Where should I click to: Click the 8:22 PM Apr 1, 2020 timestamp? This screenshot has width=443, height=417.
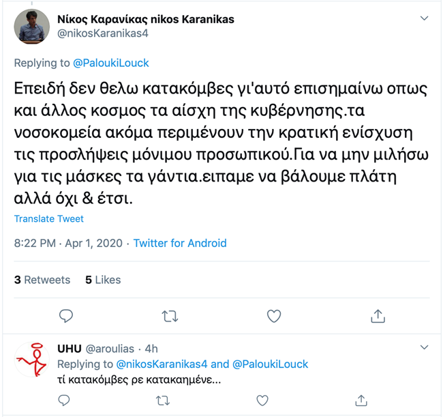click(x=69, y=243)
